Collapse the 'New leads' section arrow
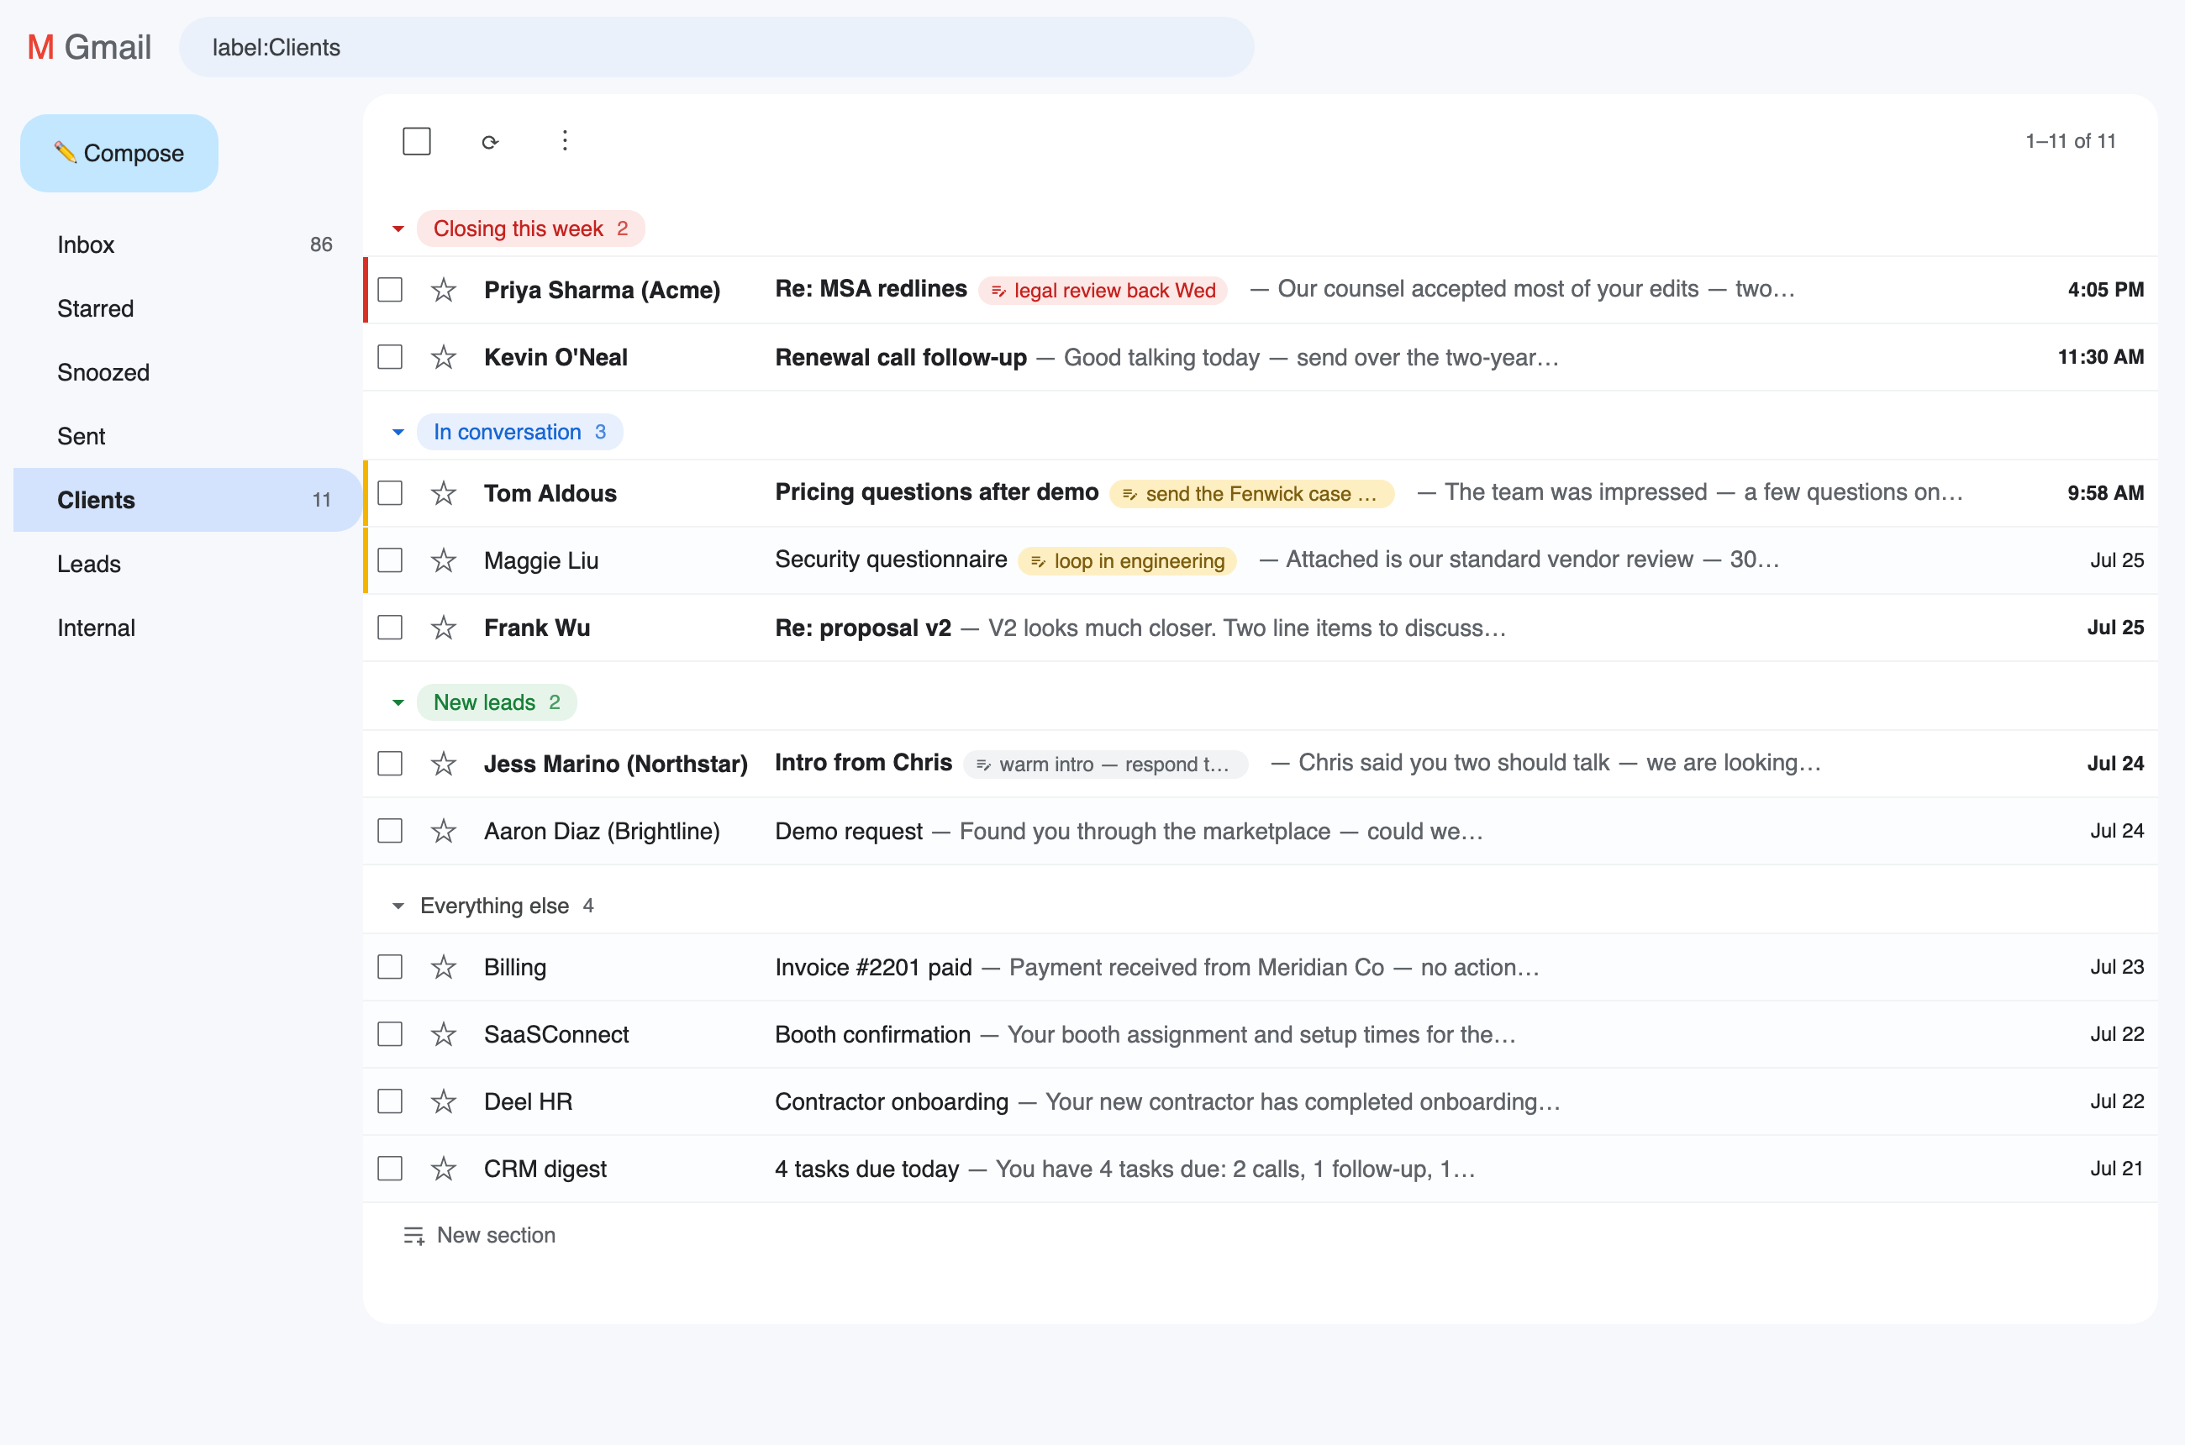Screen dimensions: 2185x1445 click(398, 703)
